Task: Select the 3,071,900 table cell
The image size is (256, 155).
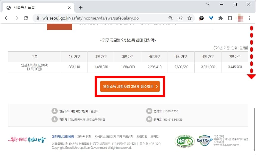Action: pyautogui.click(x=208, y=67)
